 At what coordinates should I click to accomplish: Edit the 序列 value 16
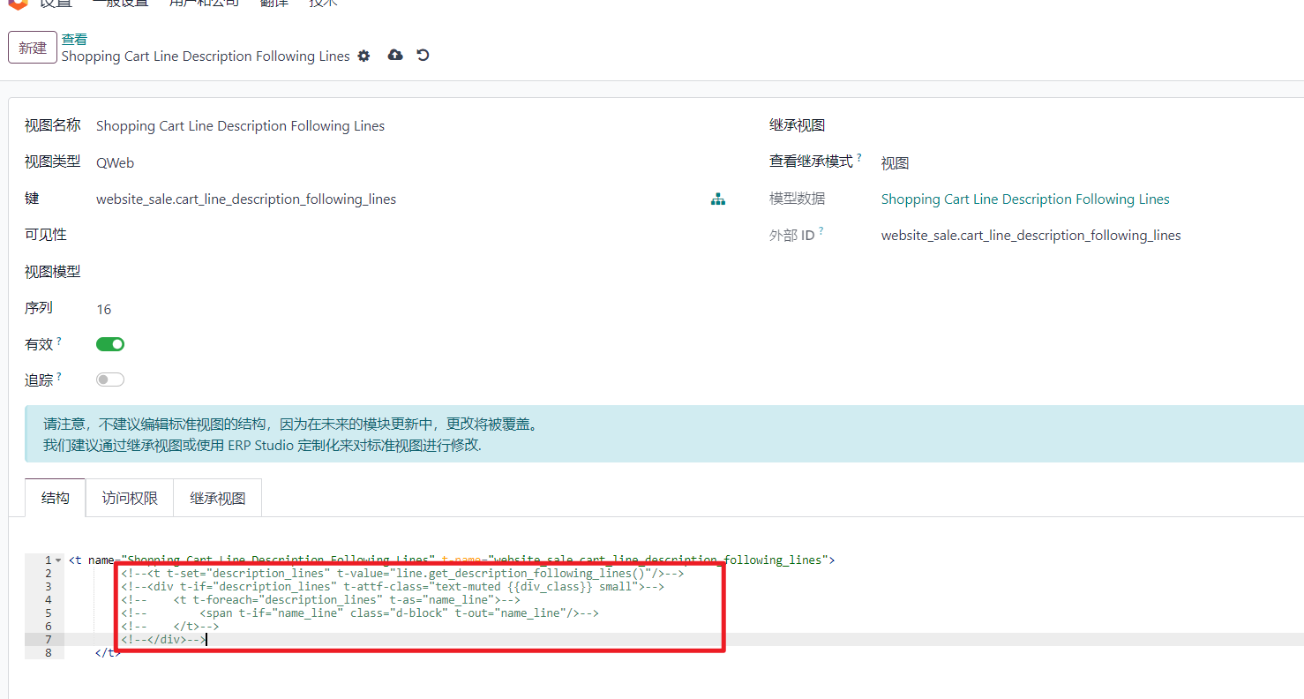pos(104,309)
